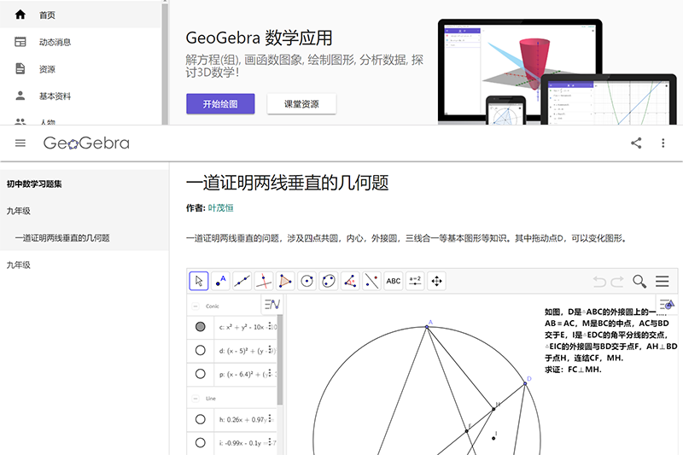Open the three-dot menu for row d
The height and width of the screenshot is (455, 683).
pos(270,350)
